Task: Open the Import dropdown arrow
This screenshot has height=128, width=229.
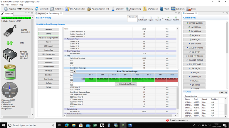Action: point(163,19)
